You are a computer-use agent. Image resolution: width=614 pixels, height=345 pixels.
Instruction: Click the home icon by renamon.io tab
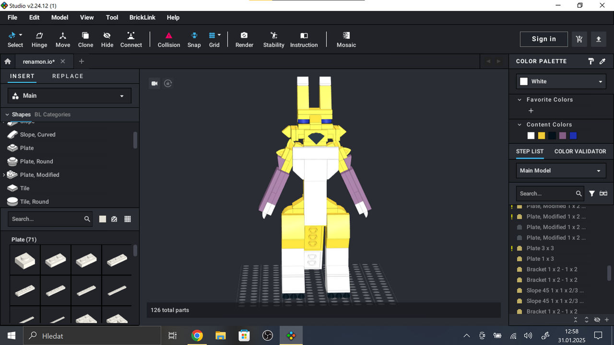click(8, 61)
